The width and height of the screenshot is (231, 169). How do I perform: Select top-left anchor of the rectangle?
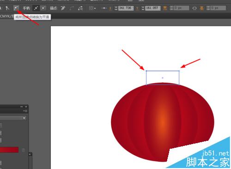(146, 71)
